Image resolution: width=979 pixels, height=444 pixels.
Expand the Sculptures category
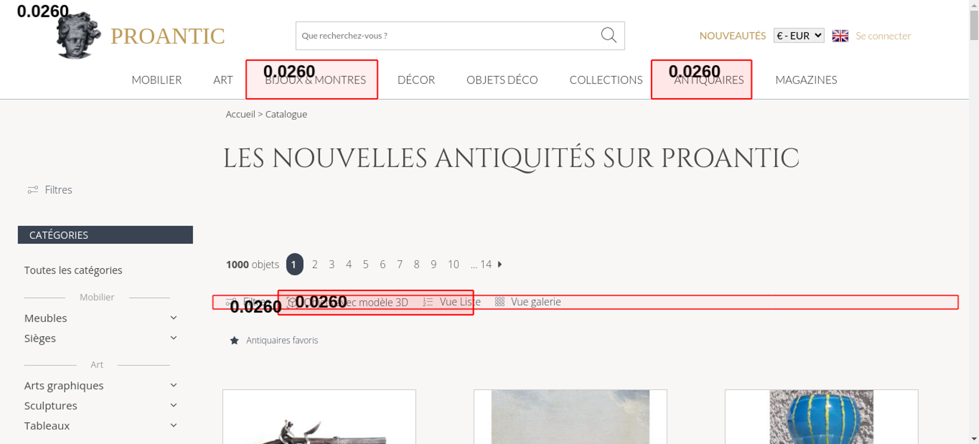173,406
